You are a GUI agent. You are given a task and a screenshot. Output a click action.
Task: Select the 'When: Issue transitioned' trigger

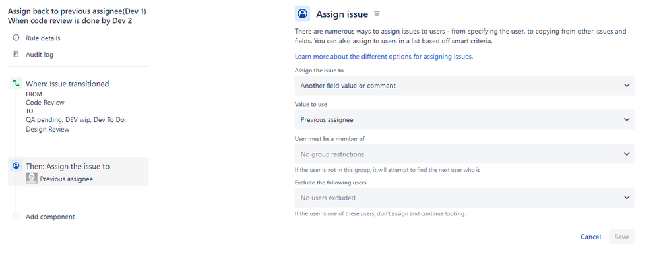[x=67, y=84]
